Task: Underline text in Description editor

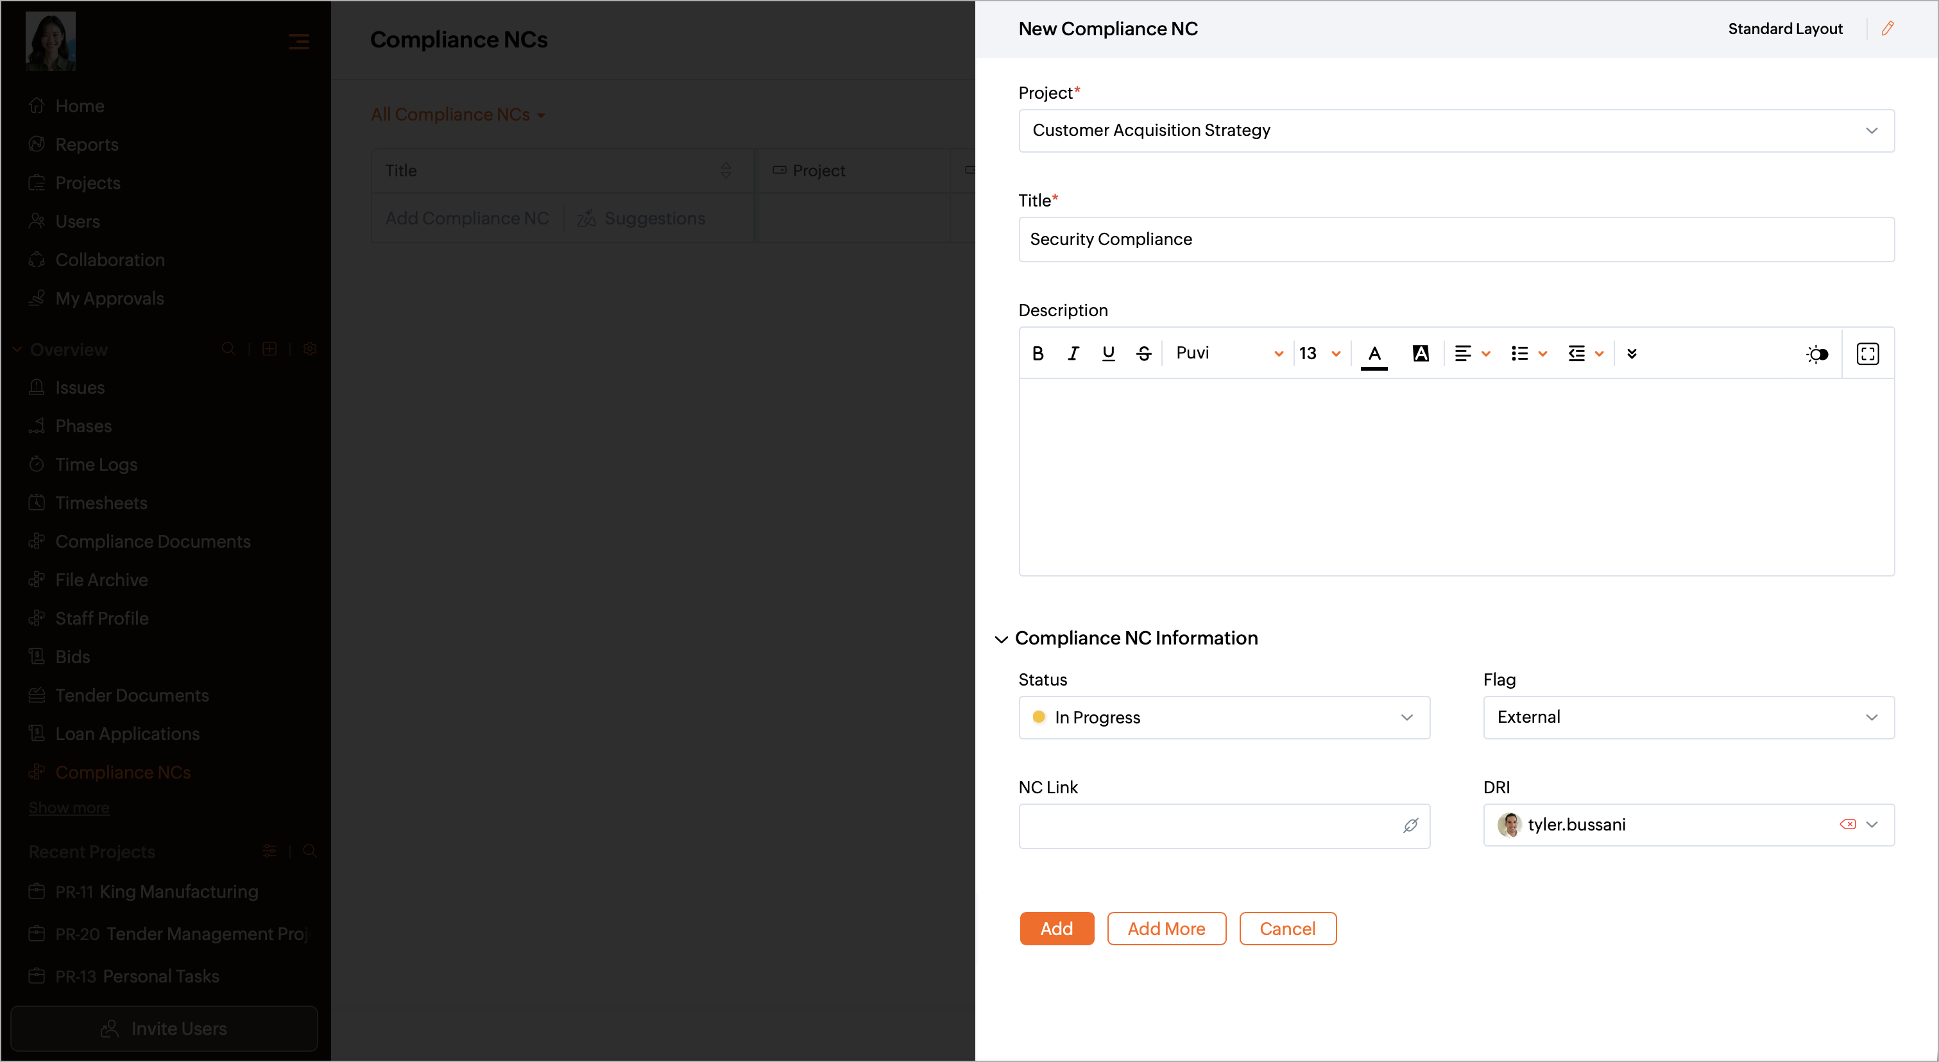Action: click(x=1108, y=353)
